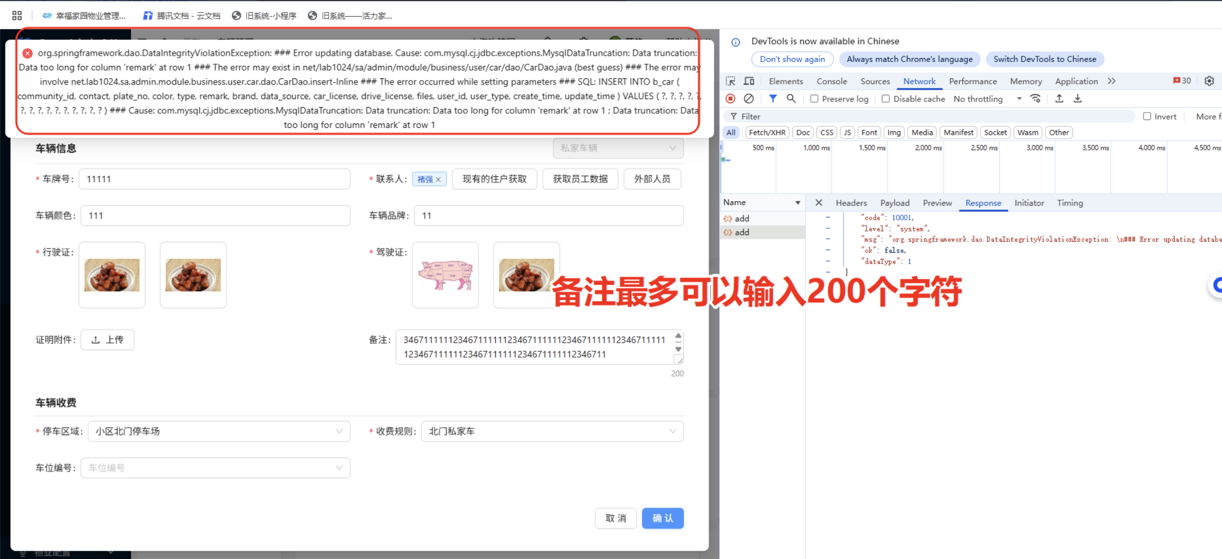Stop network recording with the red record icon
The height and width of the screenshot is (559, 1222).
[730, 99]
